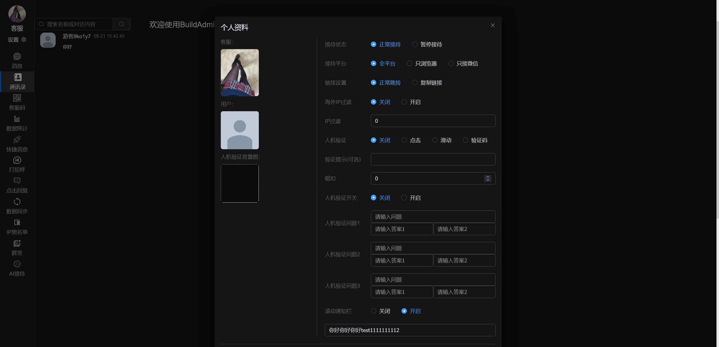Viewport: 719px width, 347px height.
Task: Choose 只接微信 reception platform
Action: pos(450,63)
